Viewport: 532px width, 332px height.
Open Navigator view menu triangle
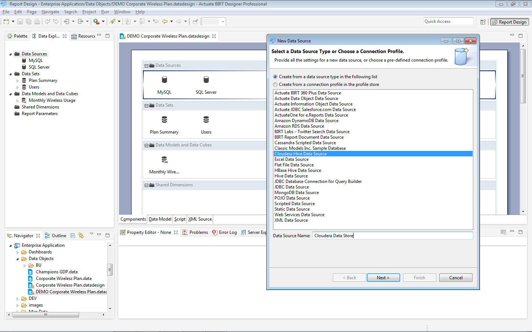tap(92, 234)
